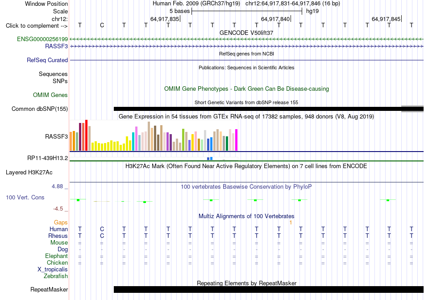Click '100 vertebrates Basewise Conservation by PhyloP' title

[246, 186]
